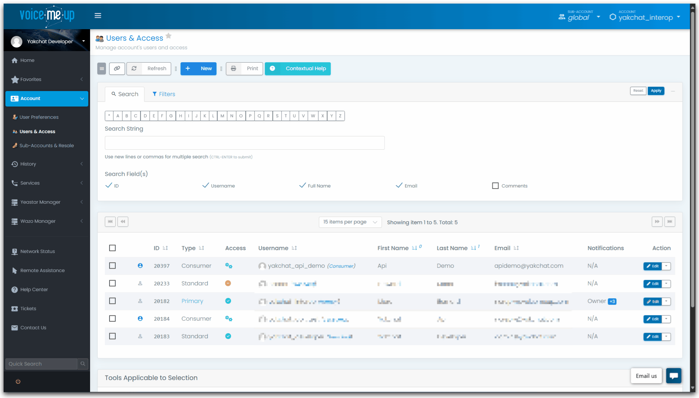Screen dimensions: 699x398
Task: Enable the Comments search field checkbox
Action: [495, 186]
